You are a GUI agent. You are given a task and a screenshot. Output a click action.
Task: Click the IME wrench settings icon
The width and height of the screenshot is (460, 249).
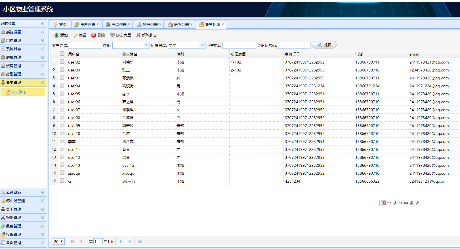tap(417, 203)
